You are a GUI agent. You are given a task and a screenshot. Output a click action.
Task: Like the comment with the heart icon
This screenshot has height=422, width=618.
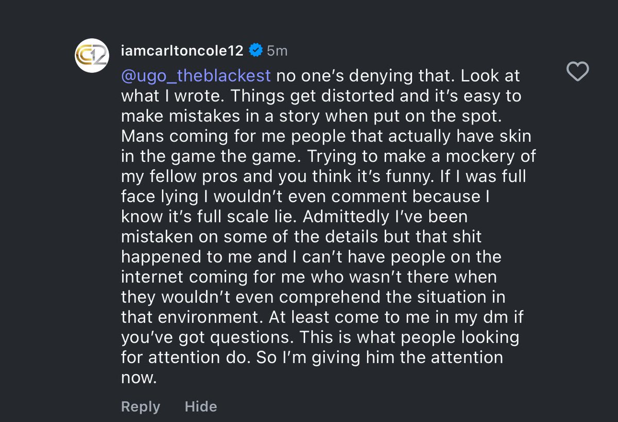pos(577,72)
